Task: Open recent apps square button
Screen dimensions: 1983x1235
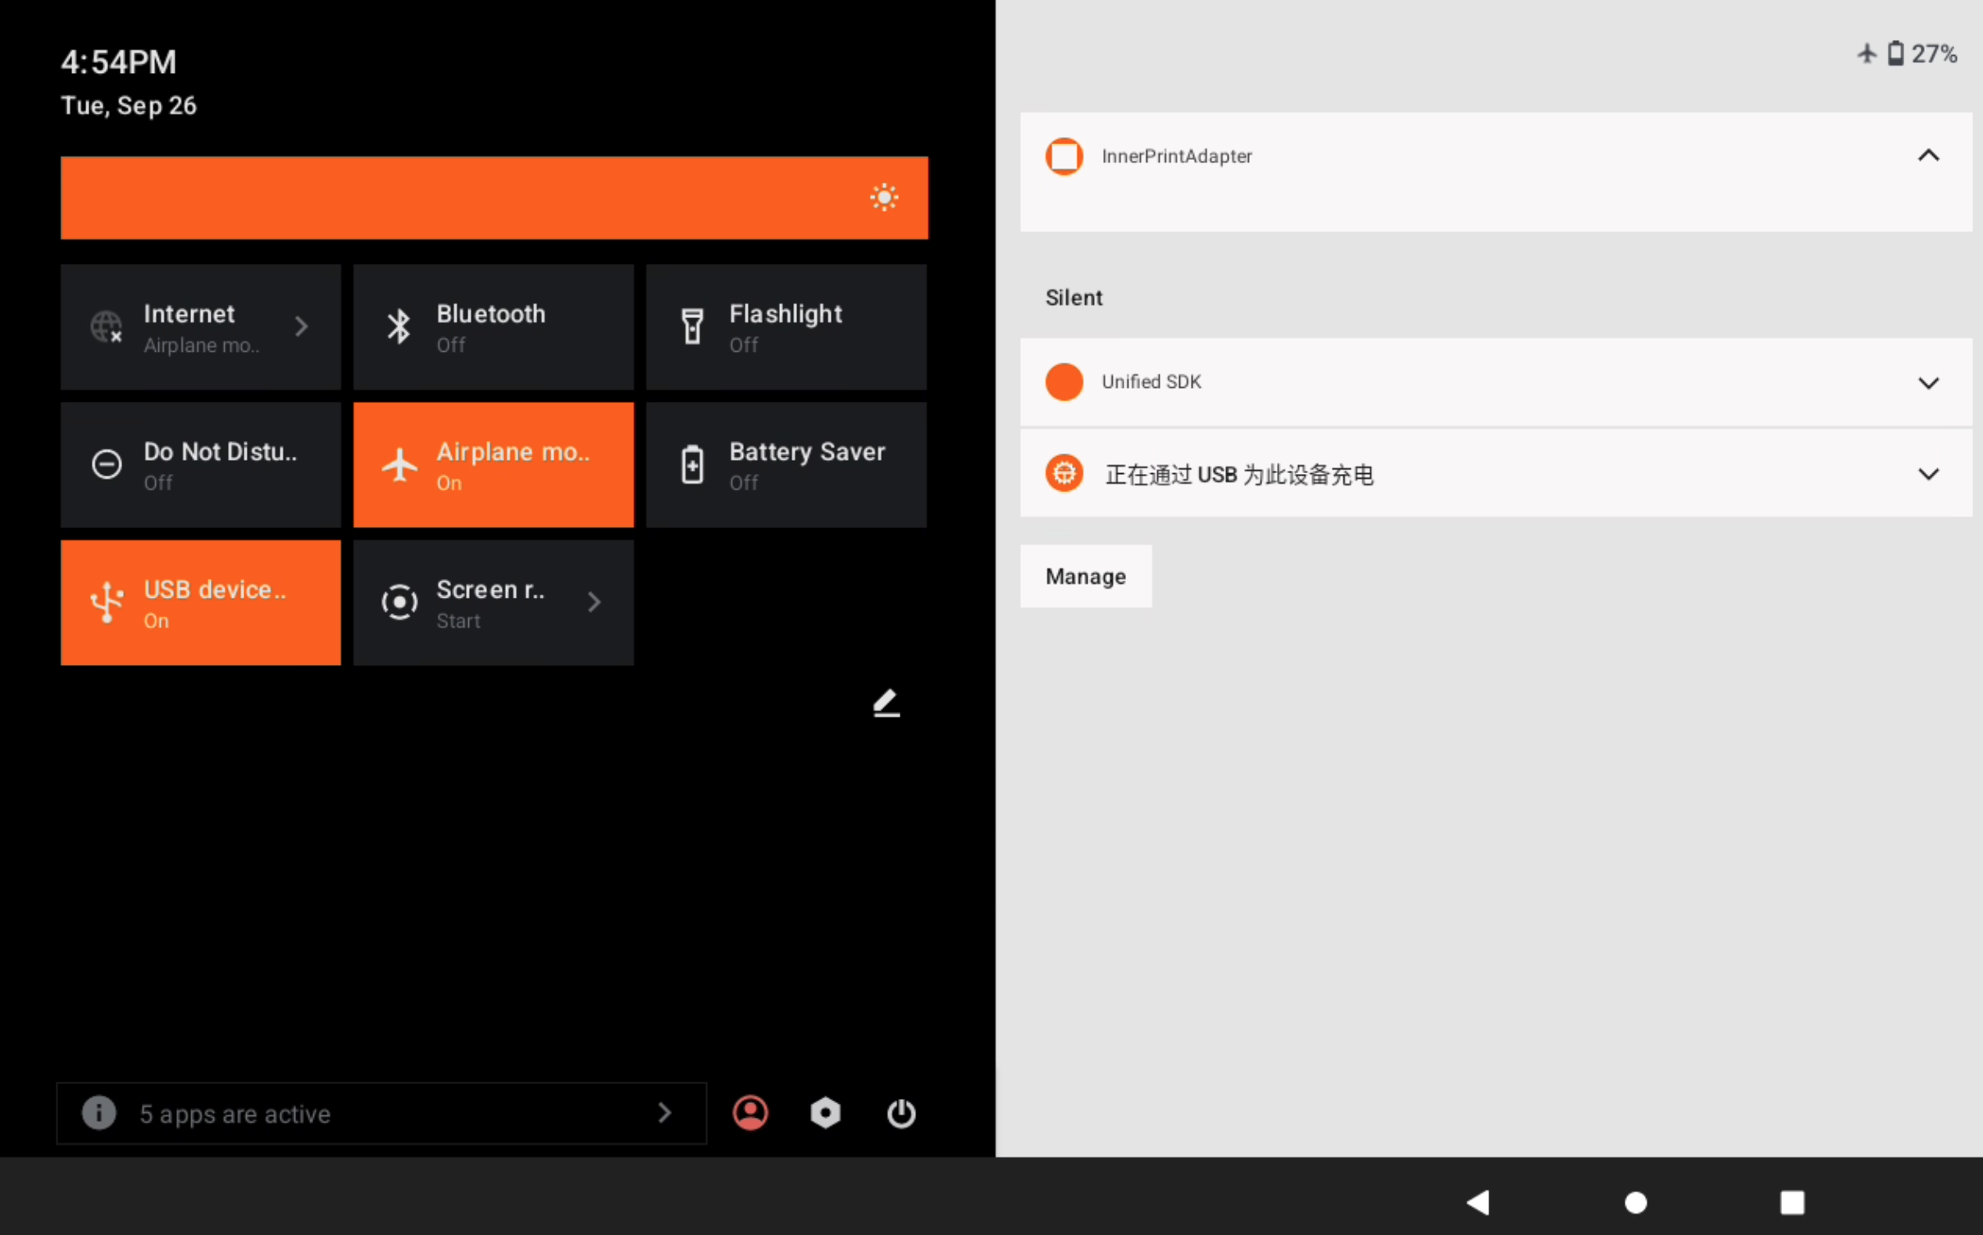Action: [1792, 1202]
